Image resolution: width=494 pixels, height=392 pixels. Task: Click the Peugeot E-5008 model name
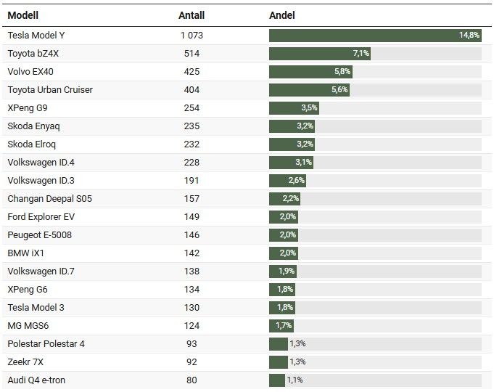pyautogui.click(x=40, y=235)
